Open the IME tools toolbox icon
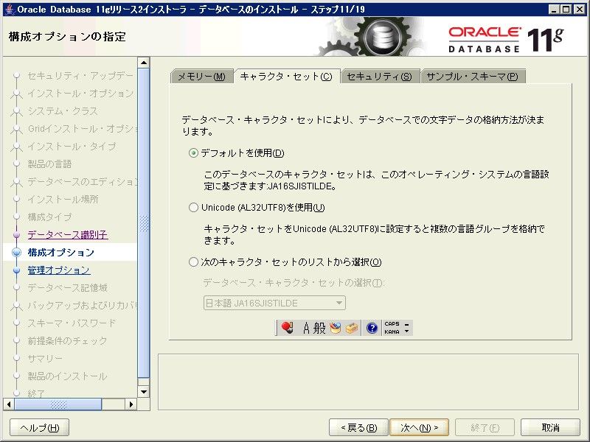Viewport: 590px width, 442px height. coord(351,328)
